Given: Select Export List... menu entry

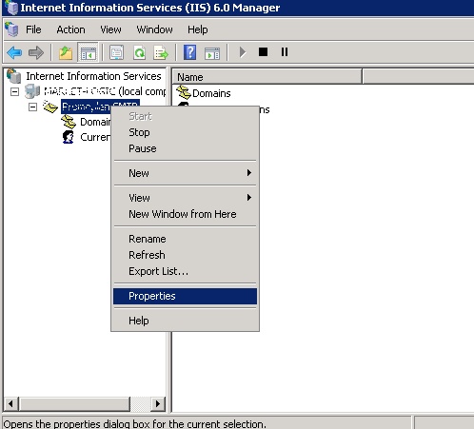Looking at the screenshot, I should pyautogui.click(x=185, y=271).
